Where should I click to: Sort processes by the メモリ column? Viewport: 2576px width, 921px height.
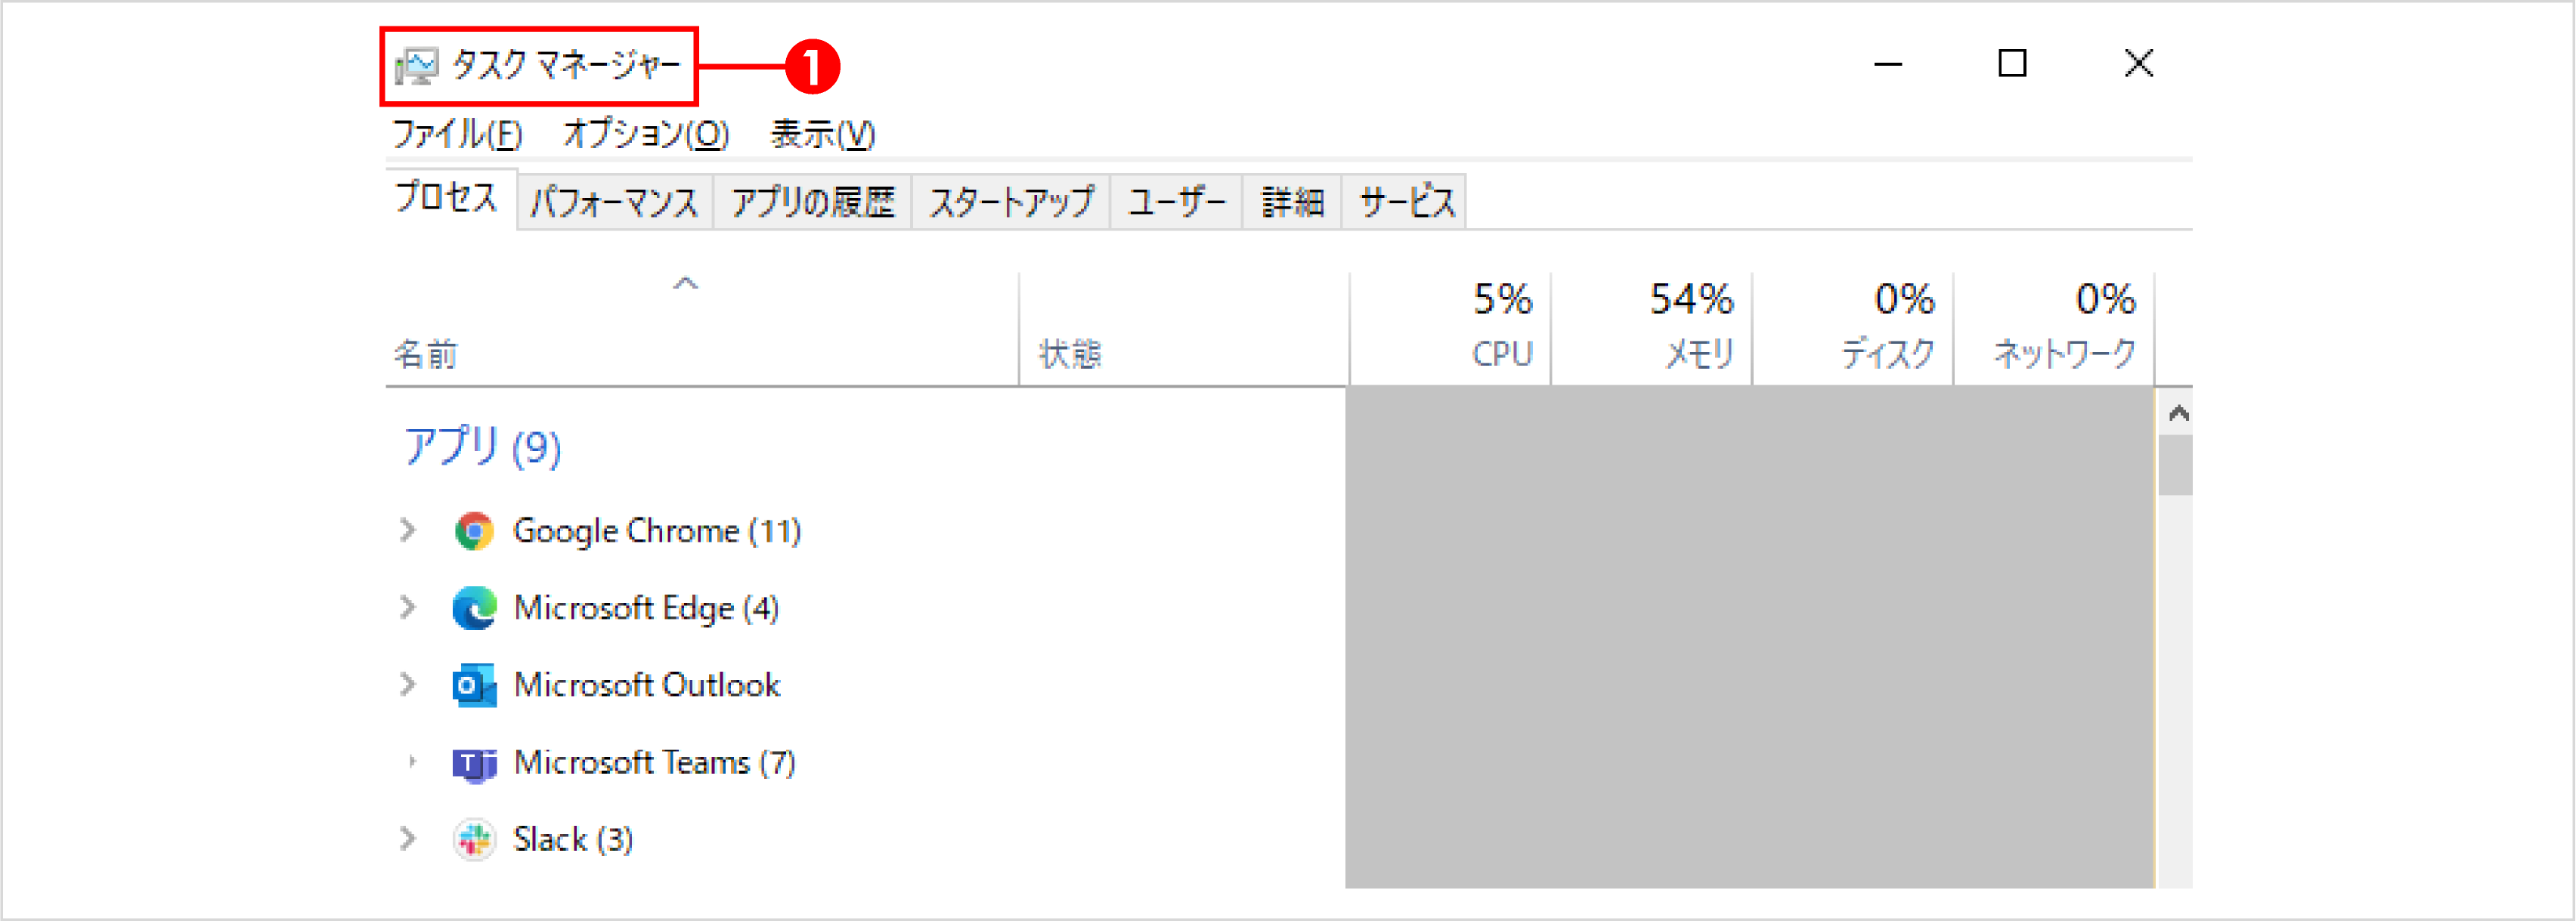(1650, 325)
